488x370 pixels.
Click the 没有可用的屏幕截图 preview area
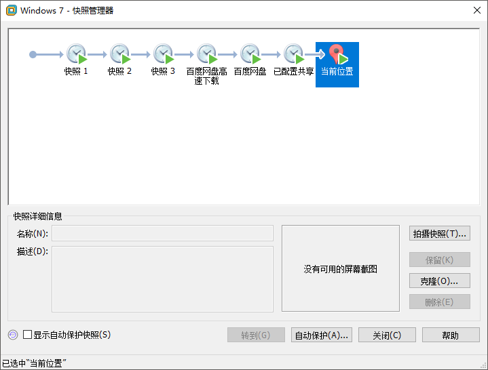[x=341, y=268]
